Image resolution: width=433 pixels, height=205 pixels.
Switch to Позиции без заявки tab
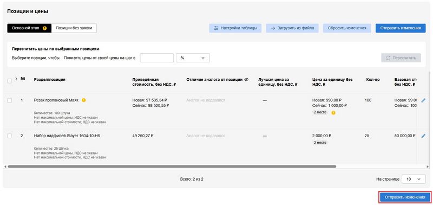tap(74, 28)
